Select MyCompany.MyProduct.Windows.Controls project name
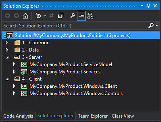Screen dimensions: 161x122 coord(76,94)
